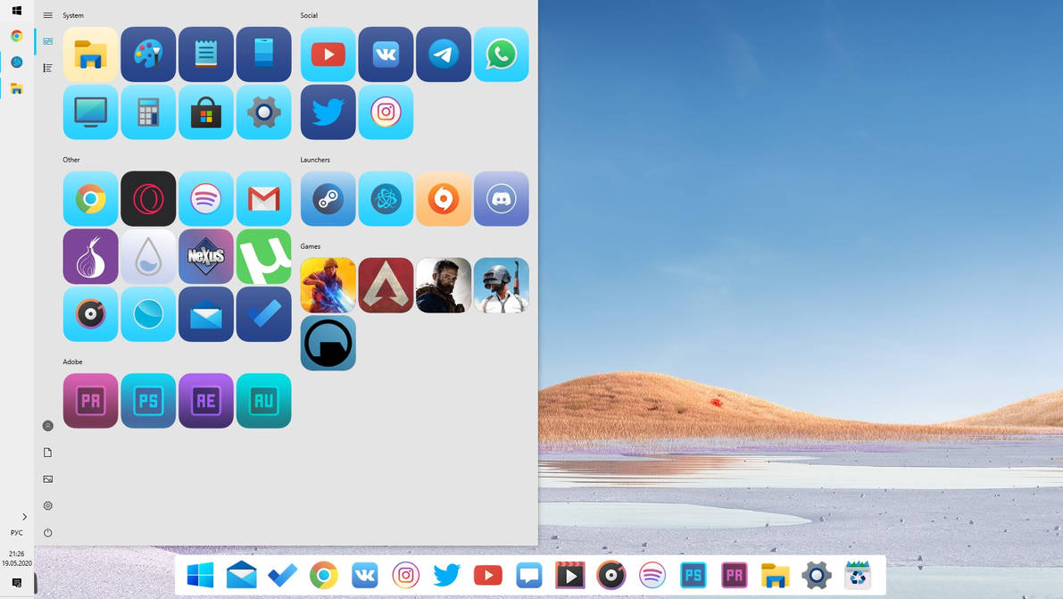Open the Gmail tile
This screenshot has width=1063, height=599.
pyautogui.click(x=263, y=199)
